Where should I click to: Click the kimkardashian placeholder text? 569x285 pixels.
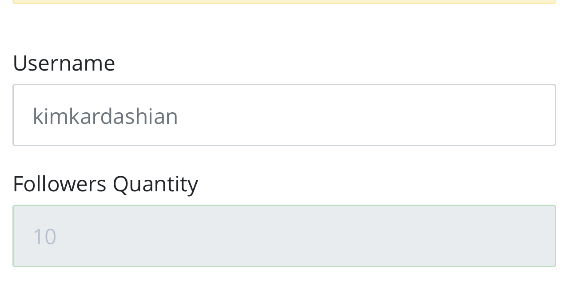pyautogui.click(x=105, y=116)
